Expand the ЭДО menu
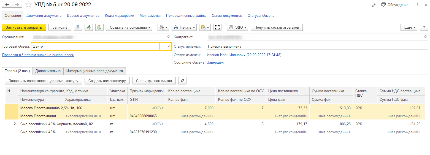 [237, 27]
